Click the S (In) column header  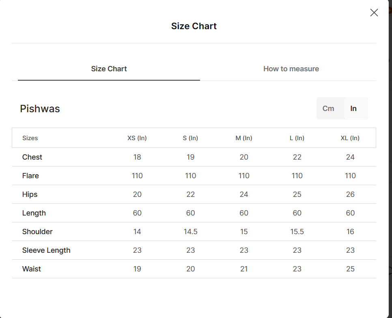(x=190, y=138)
